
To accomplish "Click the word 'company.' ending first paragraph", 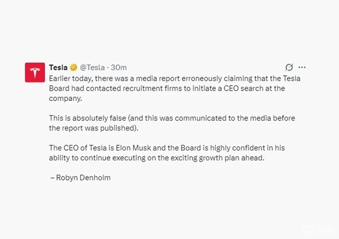I will click(66, 98).
